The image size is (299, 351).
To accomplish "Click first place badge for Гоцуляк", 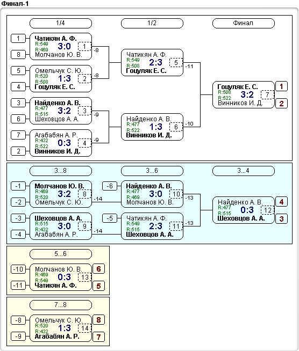I will 281,86.
